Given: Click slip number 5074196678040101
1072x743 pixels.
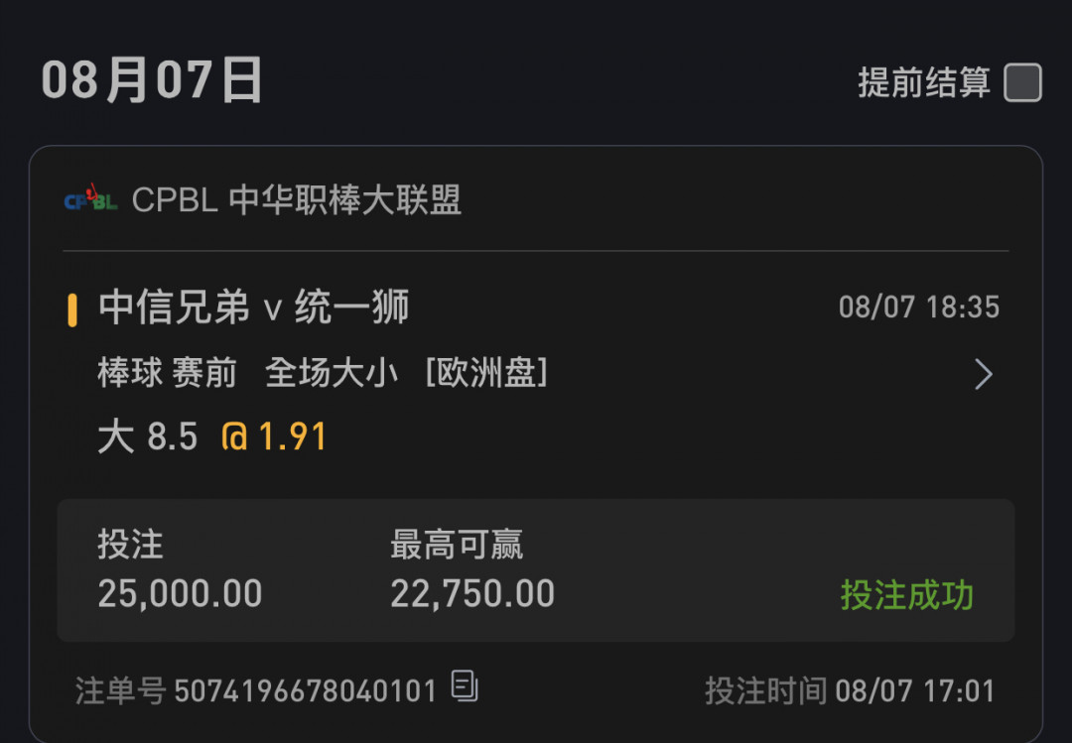Looking at the screenshot, I should 306,691.
